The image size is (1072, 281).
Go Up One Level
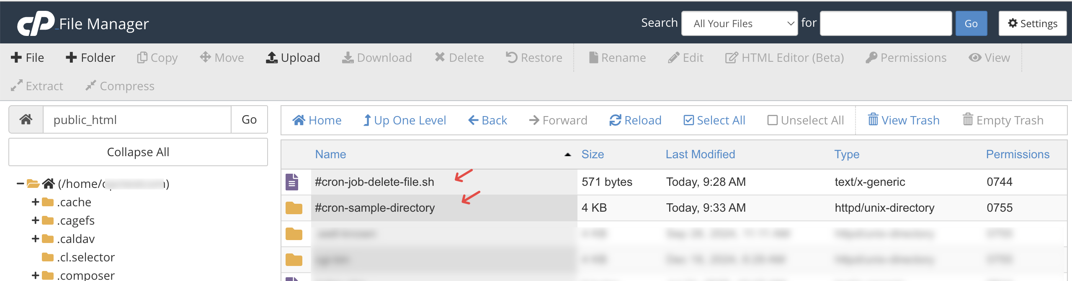coord(405,120)
